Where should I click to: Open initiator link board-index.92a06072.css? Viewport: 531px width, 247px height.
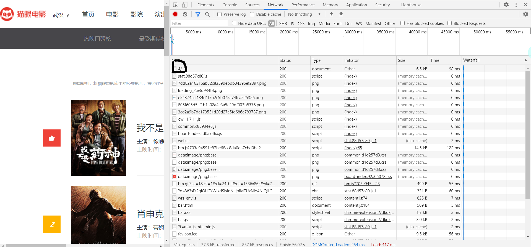[x=368, y=177]
